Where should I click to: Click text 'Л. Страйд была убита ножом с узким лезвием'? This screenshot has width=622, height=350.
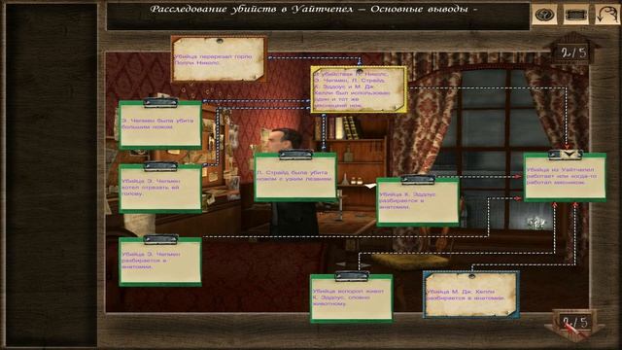(294, 176)
